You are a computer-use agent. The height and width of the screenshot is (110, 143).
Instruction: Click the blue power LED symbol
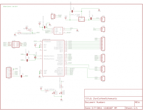point(54,93)
